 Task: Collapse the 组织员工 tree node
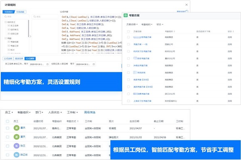(6, 22)
